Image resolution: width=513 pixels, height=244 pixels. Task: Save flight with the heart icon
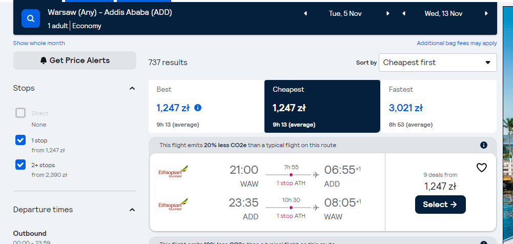pyautogui.click(x=482, y=168)
